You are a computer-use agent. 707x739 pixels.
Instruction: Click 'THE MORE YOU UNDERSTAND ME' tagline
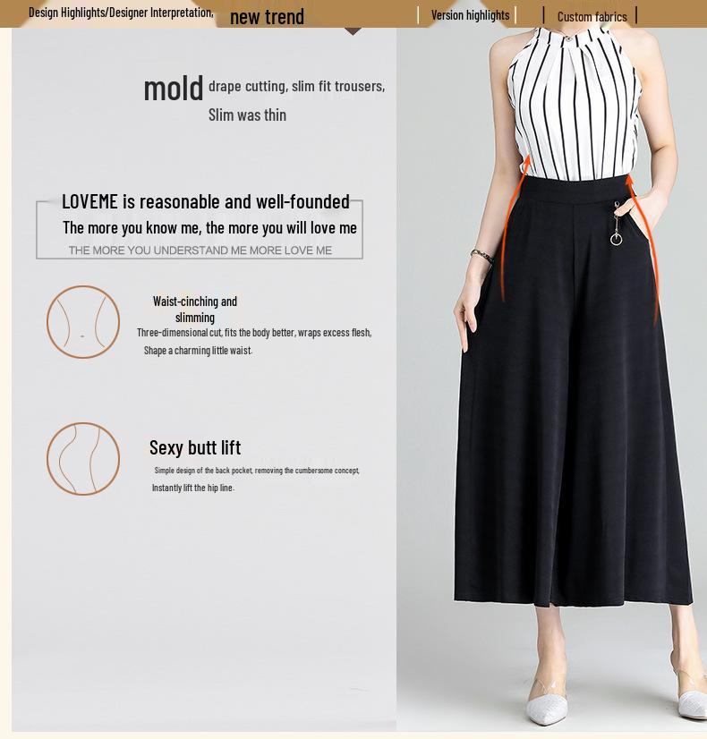(x=200, y=251)
